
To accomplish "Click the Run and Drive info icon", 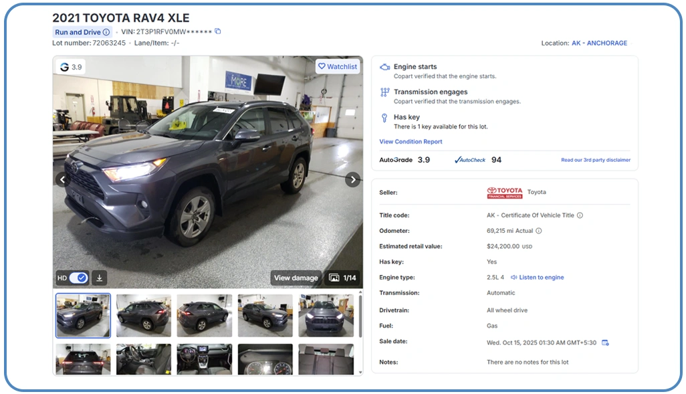I will point(106,32).
